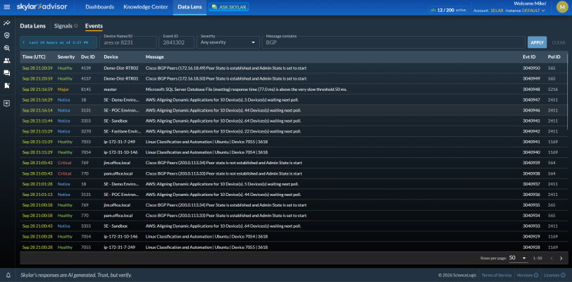572x282 pixels.
Task: Sort by the Pol ID column header
Action: point(554,57)
